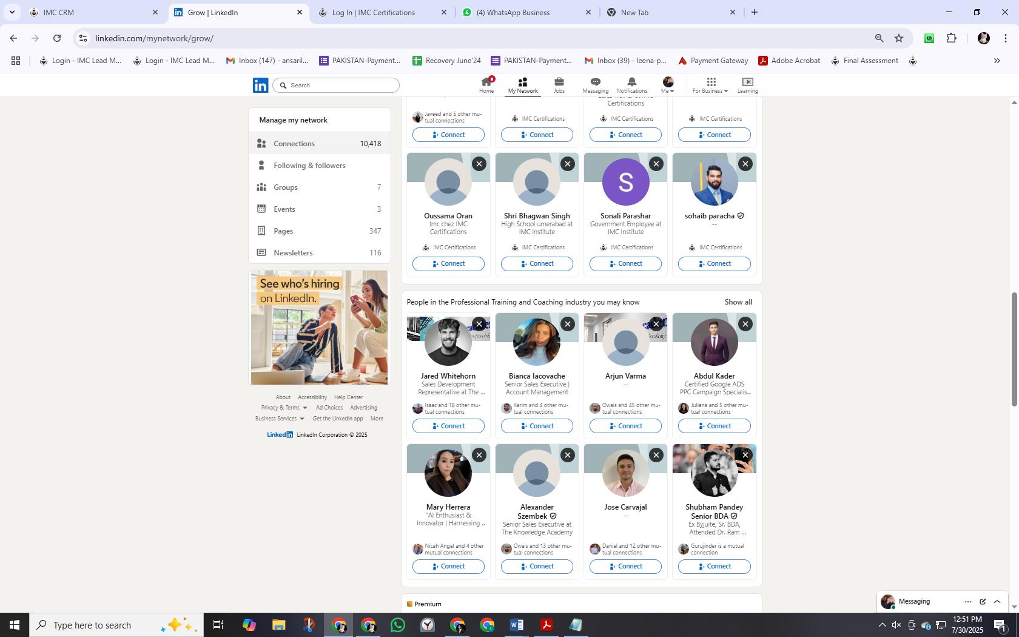Dismiss Bianca Iacovache card
The width and height of the screenshot is (1019, 637).
coord(568,324)
